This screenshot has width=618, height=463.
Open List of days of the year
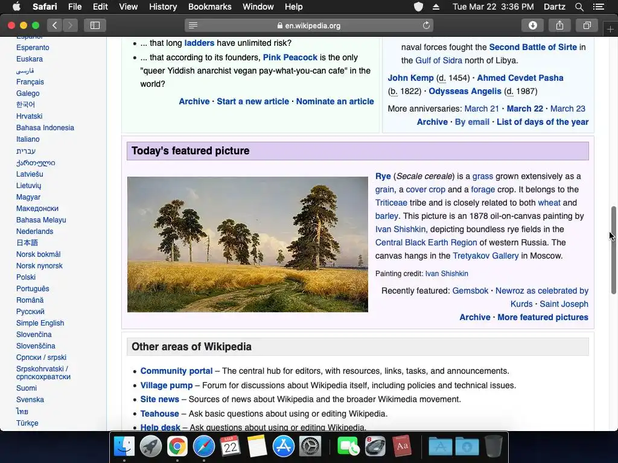coord(543,122)
